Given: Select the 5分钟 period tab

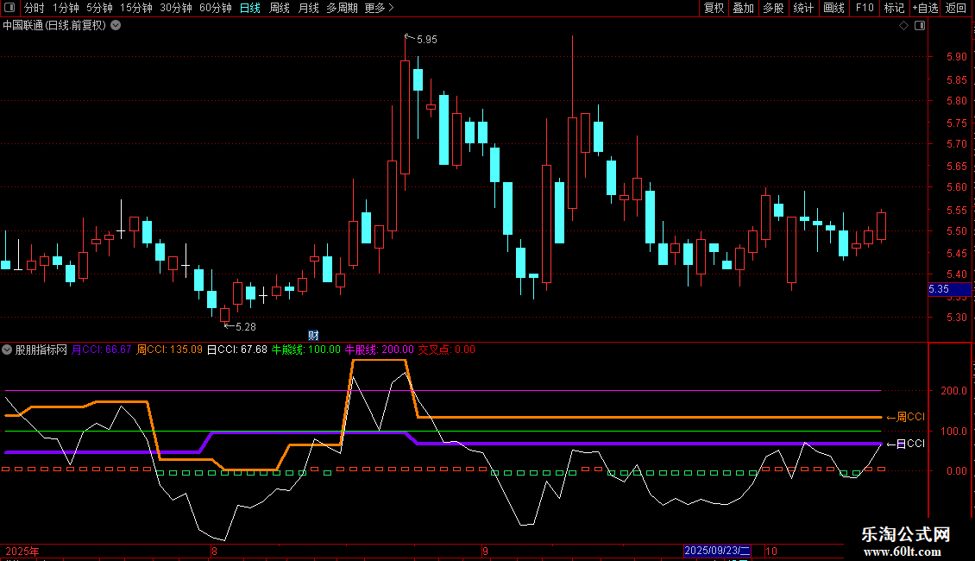Looking at the screenshot, I should (x=99, y=8).
